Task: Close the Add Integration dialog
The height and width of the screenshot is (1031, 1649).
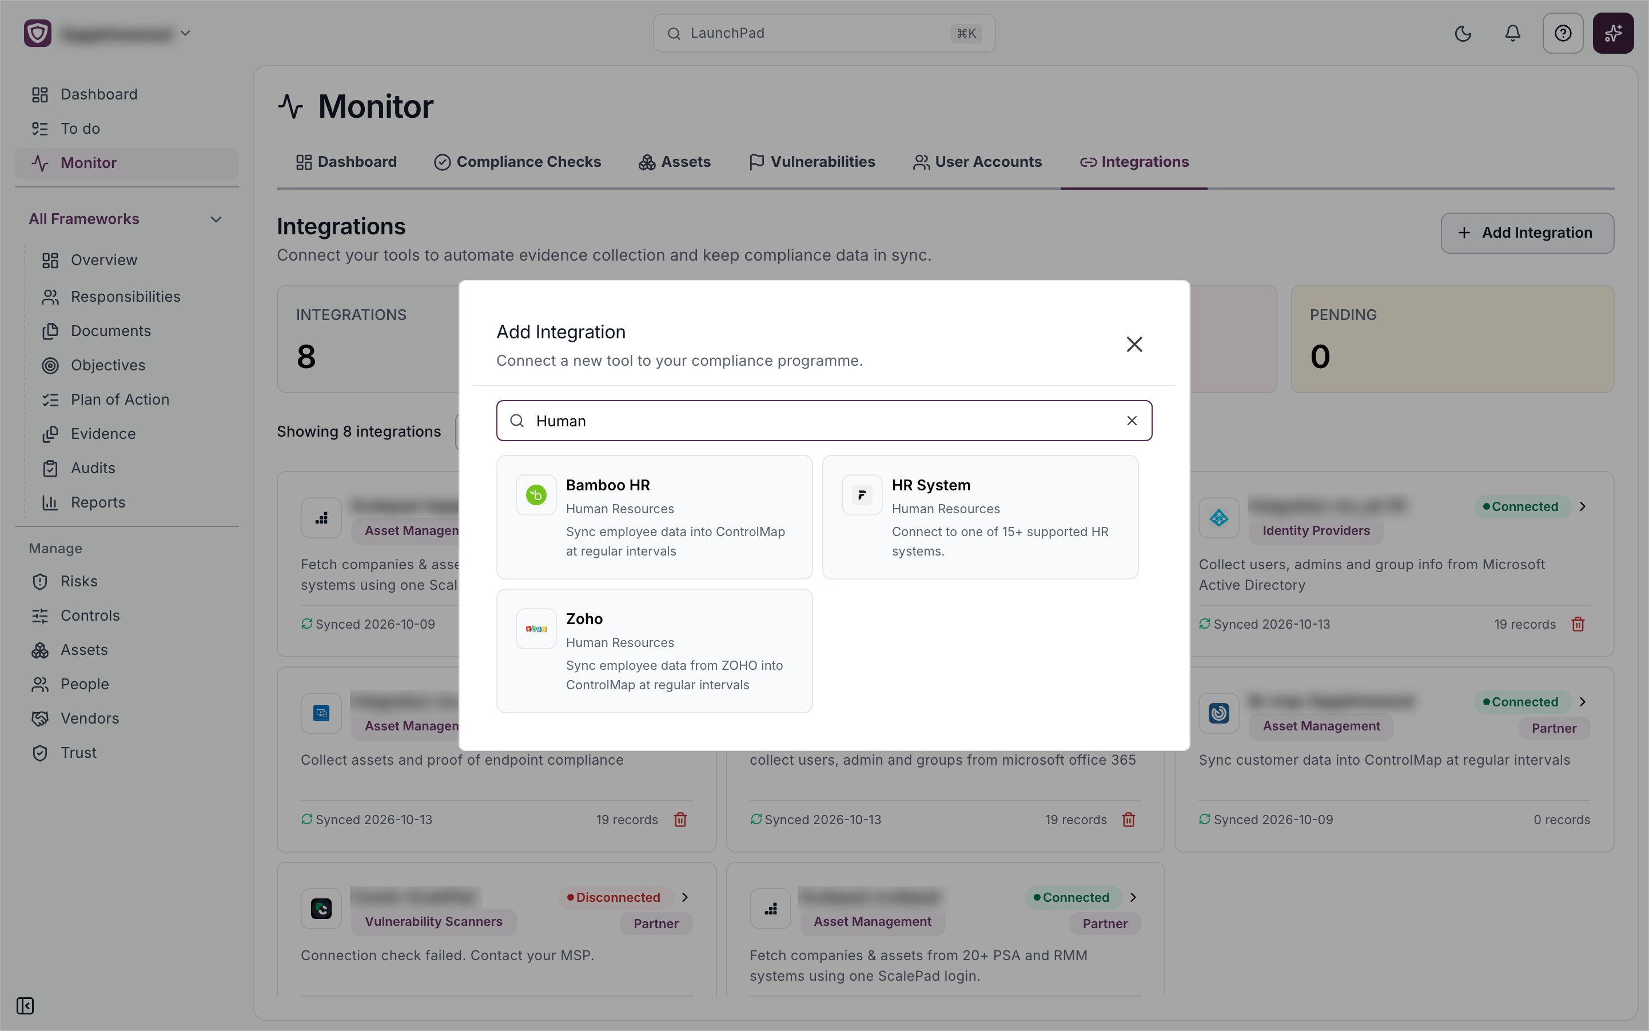Action: 1134,345
